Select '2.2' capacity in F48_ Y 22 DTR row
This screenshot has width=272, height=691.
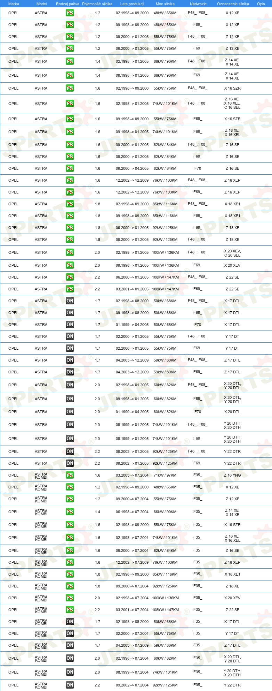pos(97,451)
